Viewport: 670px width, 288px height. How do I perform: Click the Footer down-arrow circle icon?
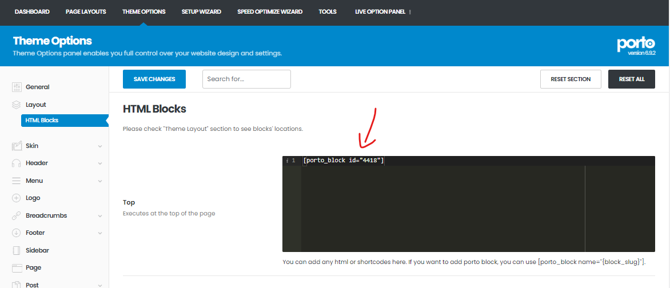(x=17, y=233)
